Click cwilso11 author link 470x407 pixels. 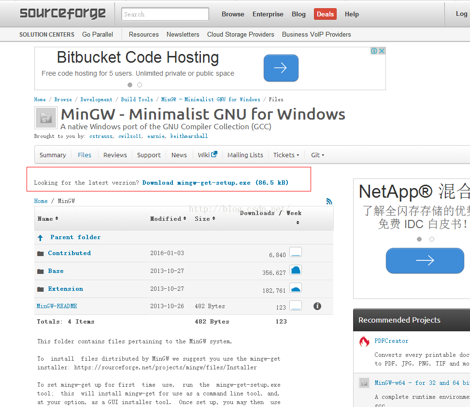tap(130, 136)
